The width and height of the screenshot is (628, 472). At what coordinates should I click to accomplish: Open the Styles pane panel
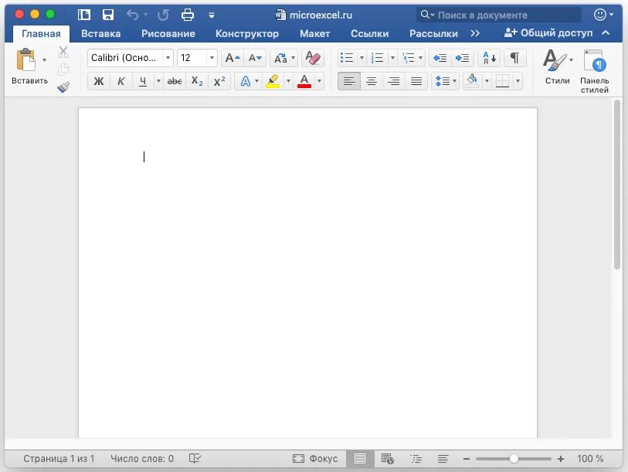coord(594,71)
